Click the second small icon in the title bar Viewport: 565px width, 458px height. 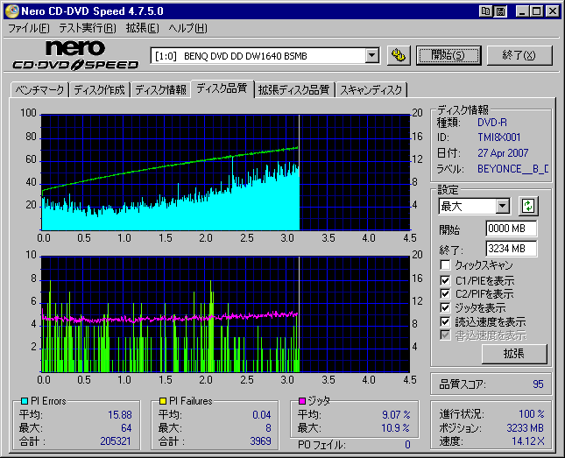pos(500,11)
